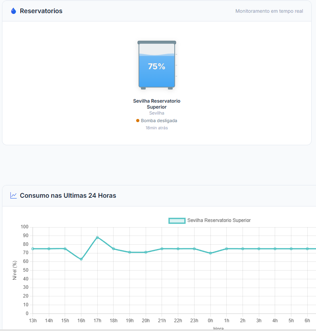Click the tank lid at the top of reservoir graphic
The width and height of the screenshot is (316, 331).
156,41
